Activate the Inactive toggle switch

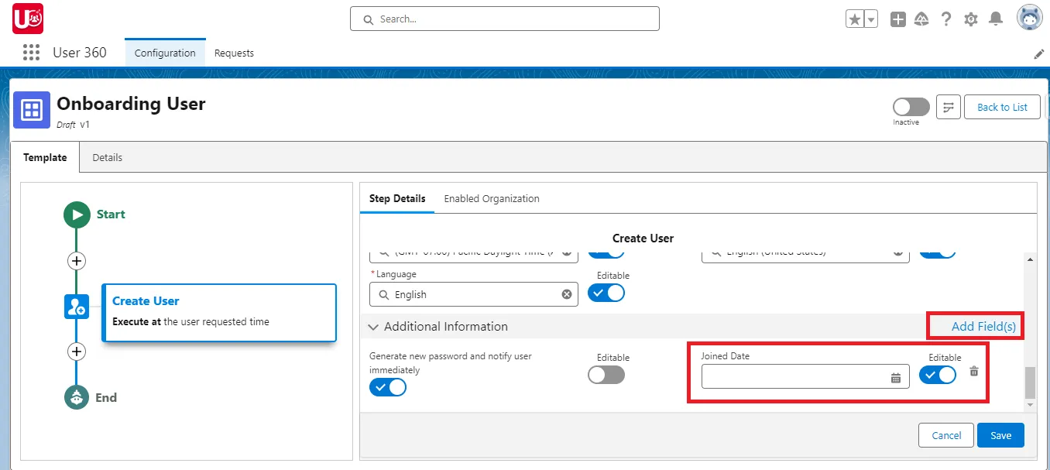point(910,107)
